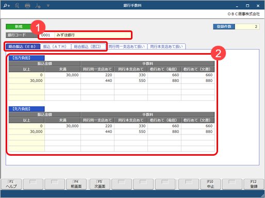
Task: Click 当方負担 fee cell 550
Action: [131, 81]
